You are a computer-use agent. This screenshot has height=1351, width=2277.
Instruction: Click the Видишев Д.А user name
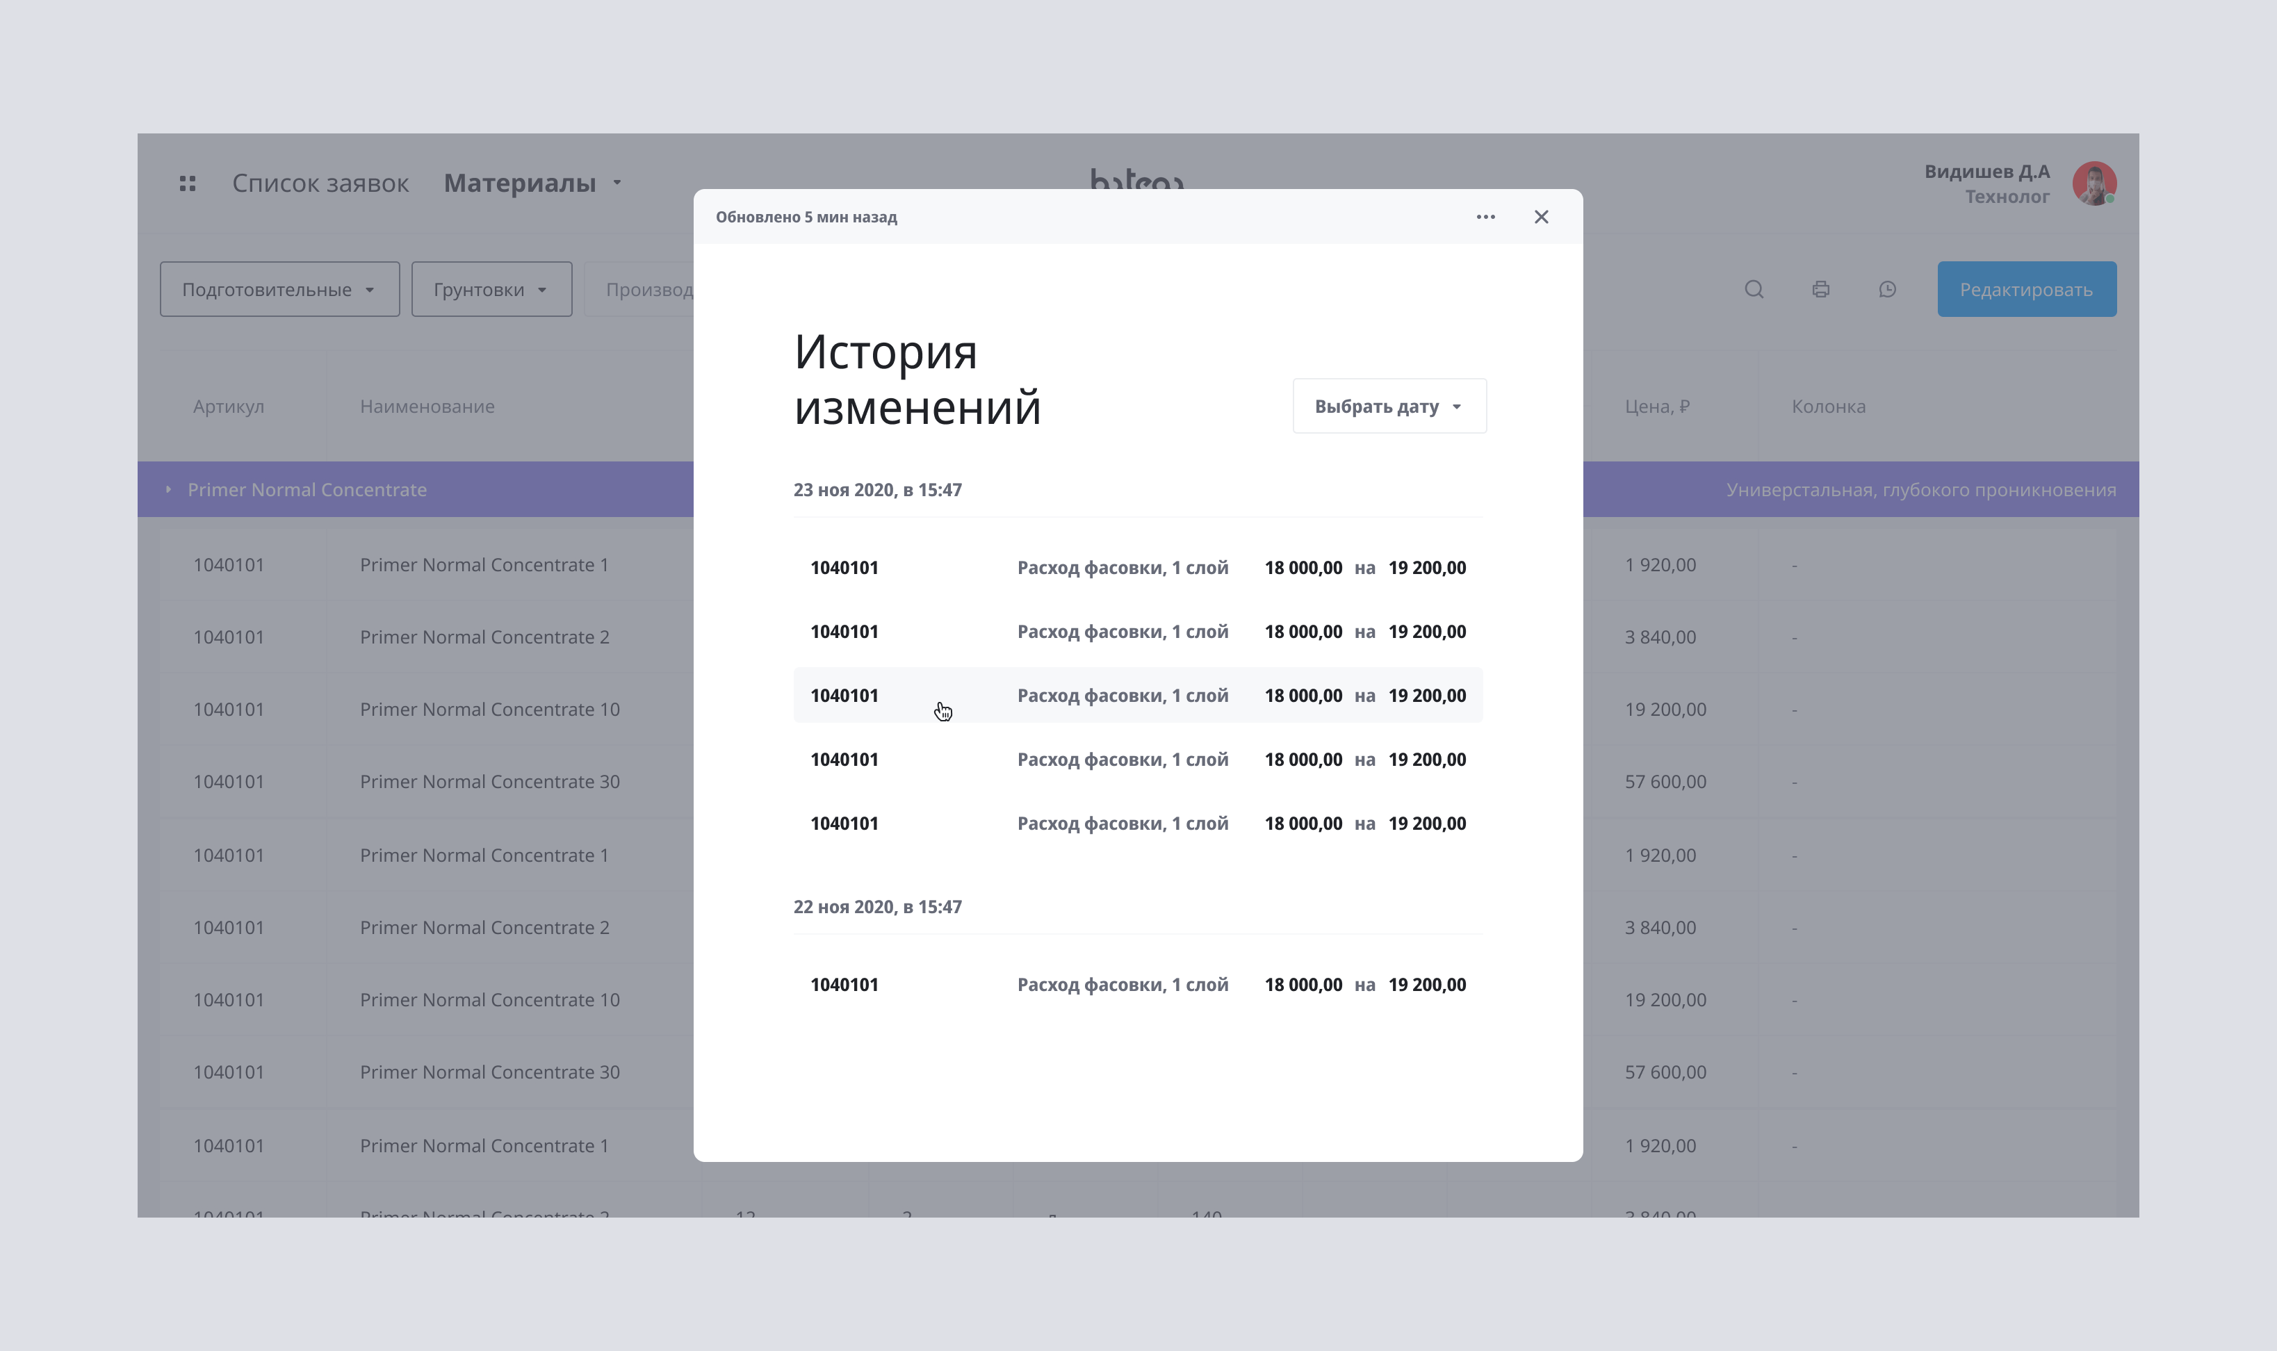point(1986,171)
